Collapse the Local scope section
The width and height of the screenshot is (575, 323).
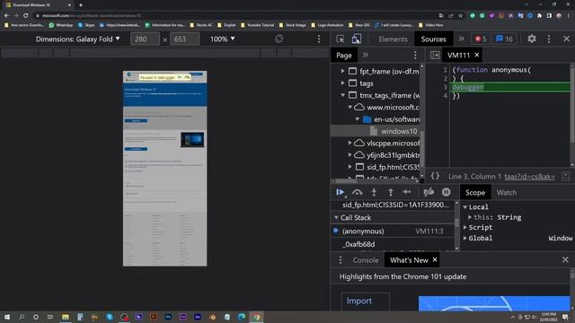coord(465,207)
